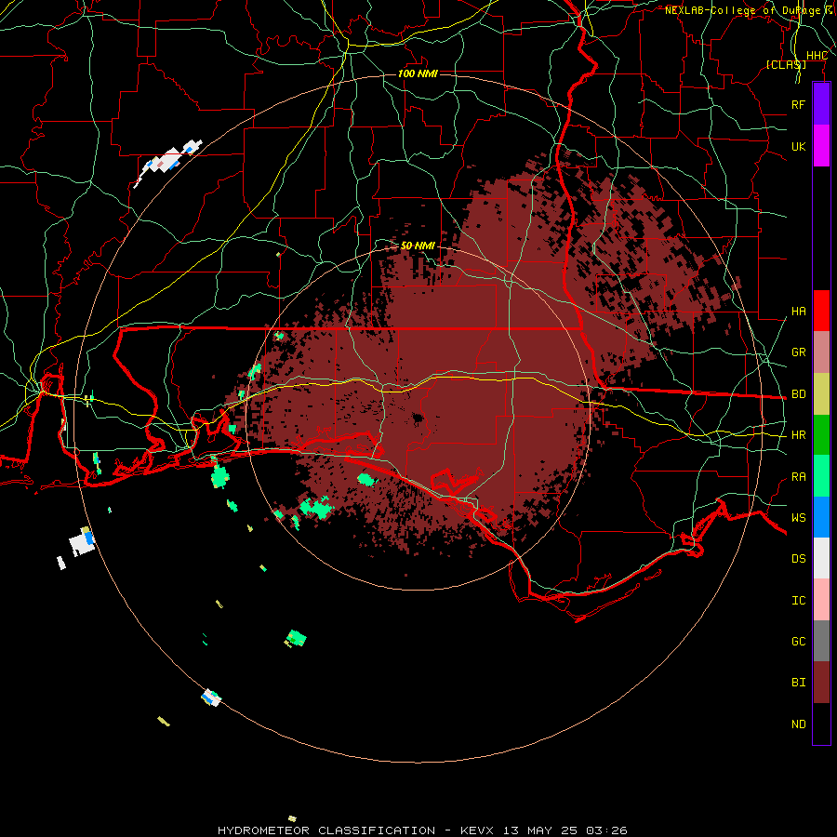The image size is (837, 837).
Task: Click the RF legend label
Action: click(x=798, y=104)
